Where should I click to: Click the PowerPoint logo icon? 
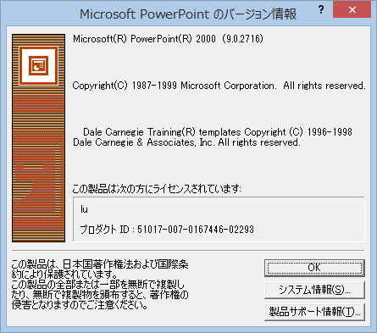[38, 65]
